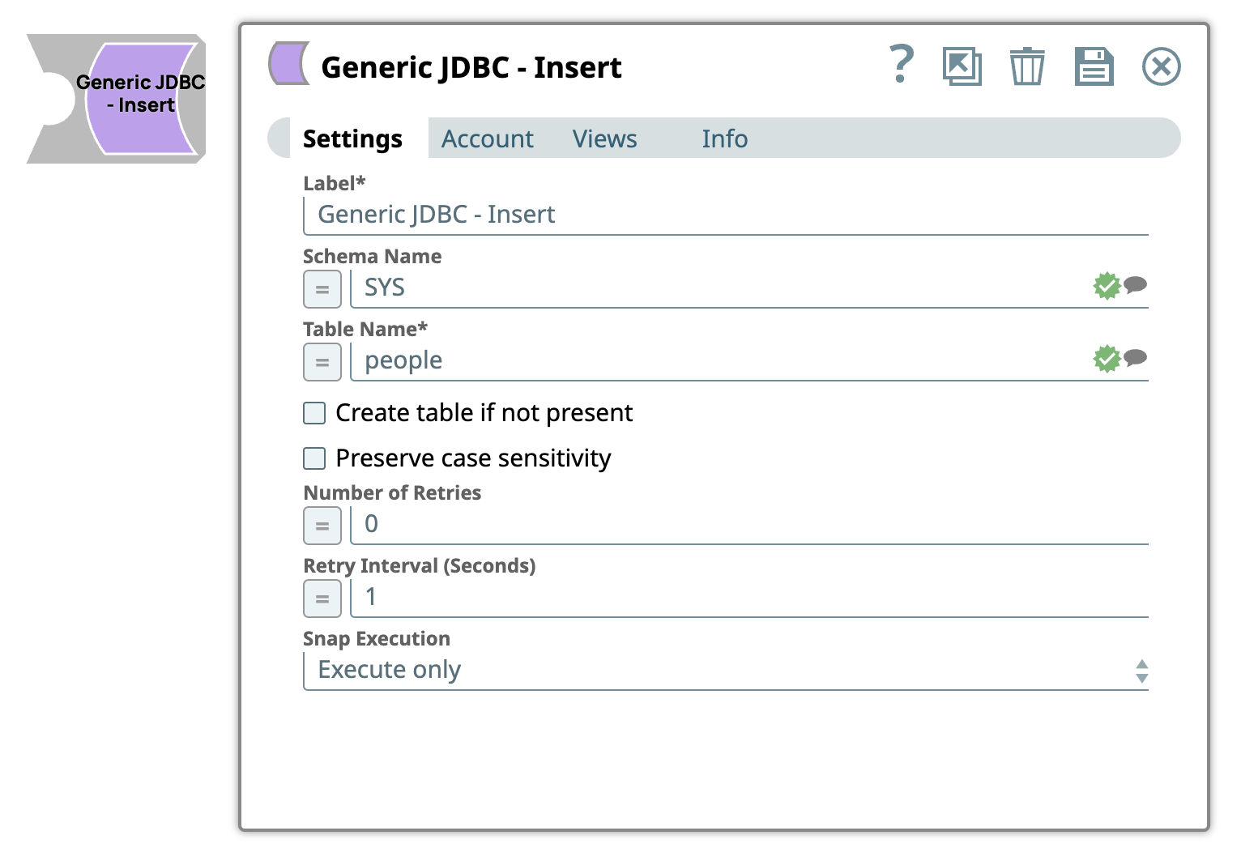
Task: Click the Table Name suggestion bubble icon
Action: click(x=1136, y=357)
